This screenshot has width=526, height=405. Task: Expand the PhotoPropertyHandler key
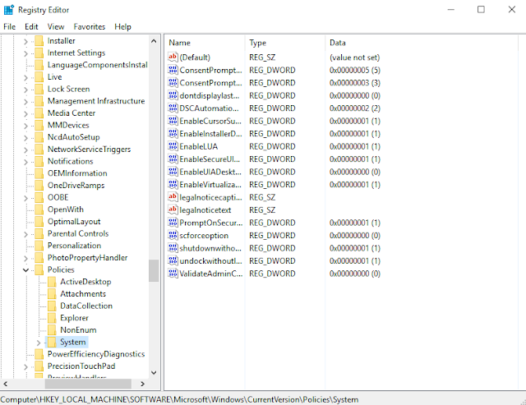(25, 259)
